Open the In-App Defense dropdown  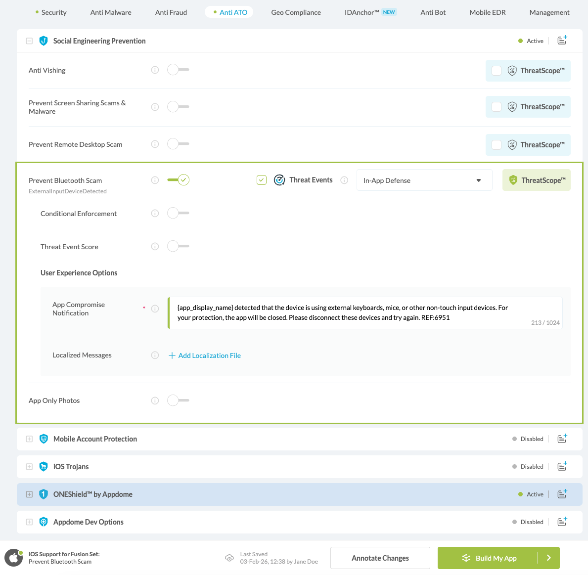[x=424, y=180]
